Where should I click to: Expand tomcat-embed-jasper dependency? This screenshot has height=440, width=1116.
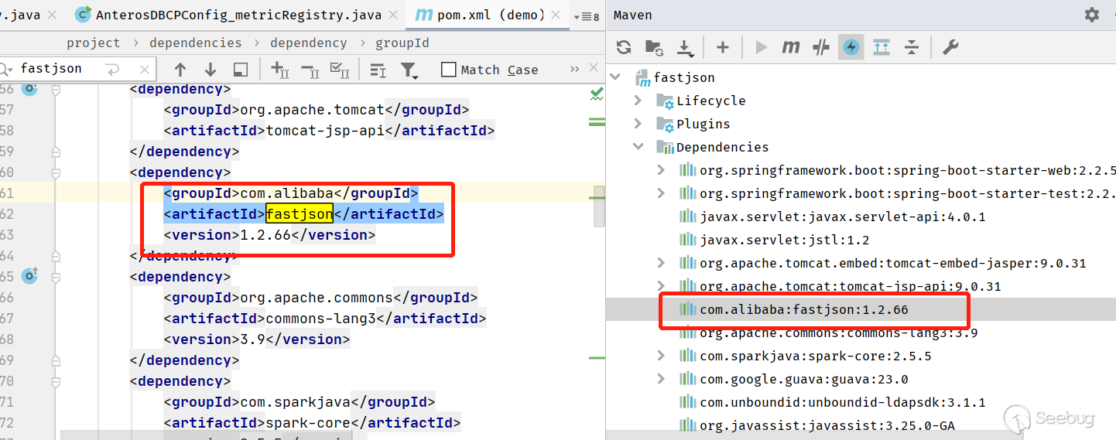[661, 263]
